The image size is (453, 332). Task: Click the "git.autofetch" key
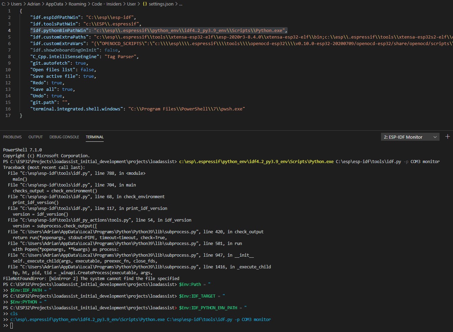(50, 63)
